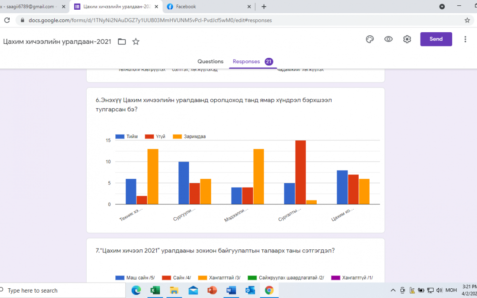Open Outlook from taskbar
Screen dimensions: 477x298
pos(250,290)
